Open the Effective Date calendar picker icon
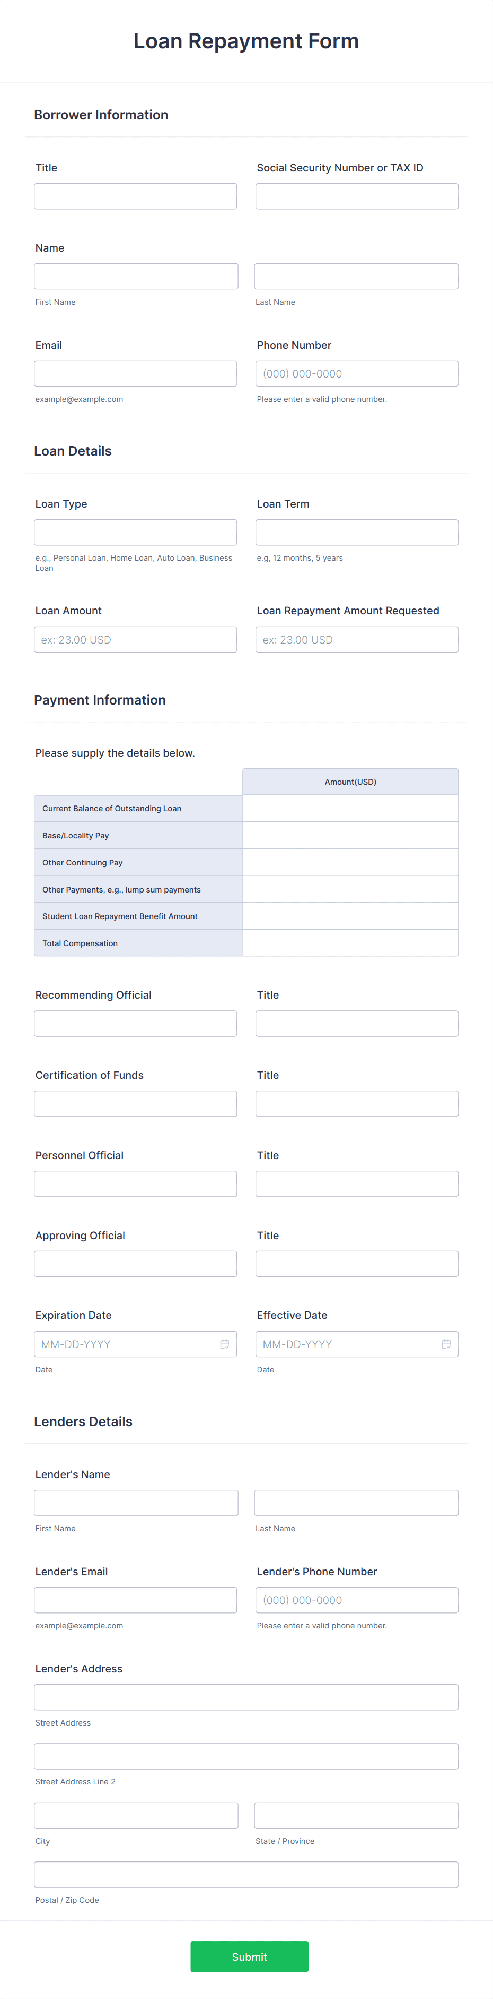This screenshot has height=1999, width=493. click(446, 1344)
